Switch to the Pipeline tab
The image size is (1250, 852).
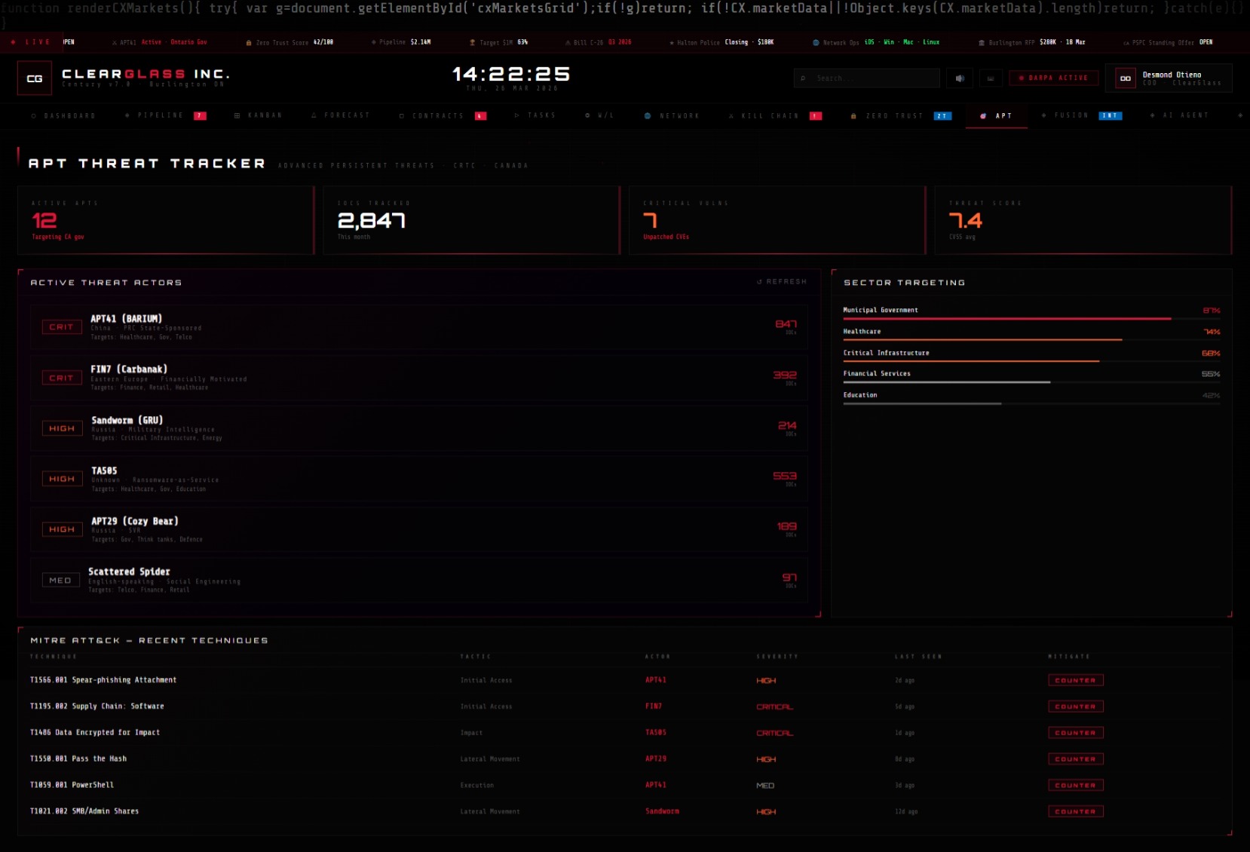(x=165, y=115)
